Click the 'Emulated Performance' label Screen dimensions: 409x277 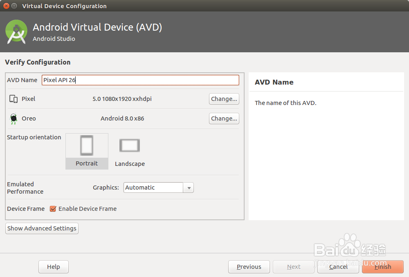tap(25, 188)
